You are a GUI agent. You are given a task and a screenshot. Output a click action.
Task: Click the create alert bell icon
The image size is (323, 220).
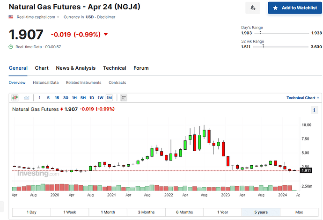pos(253,8)
